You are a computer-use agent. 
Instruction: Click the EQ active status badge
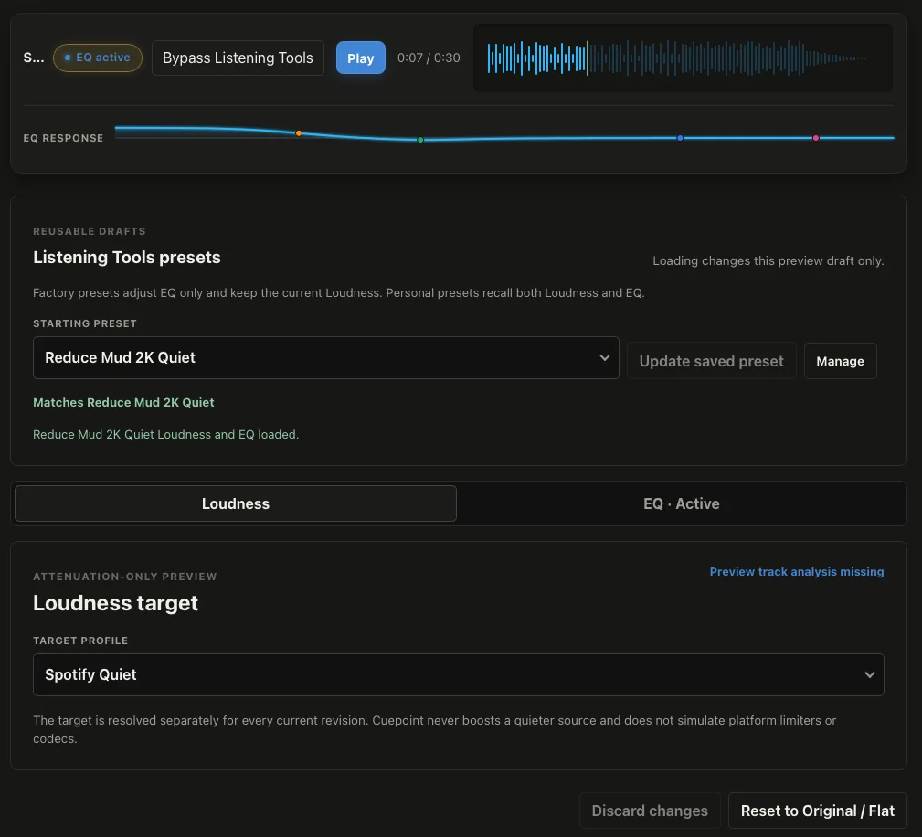98,58
